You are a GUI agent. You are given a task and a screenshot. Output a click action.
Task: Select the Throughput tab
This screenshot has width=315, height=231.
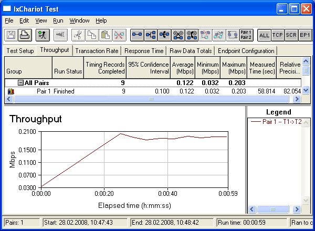pos(55,50)
